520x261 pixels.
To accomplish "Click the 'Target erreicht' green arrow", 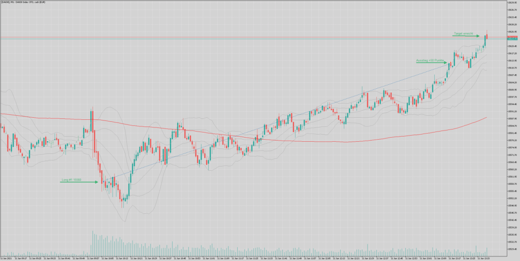I will click(466, 36).
